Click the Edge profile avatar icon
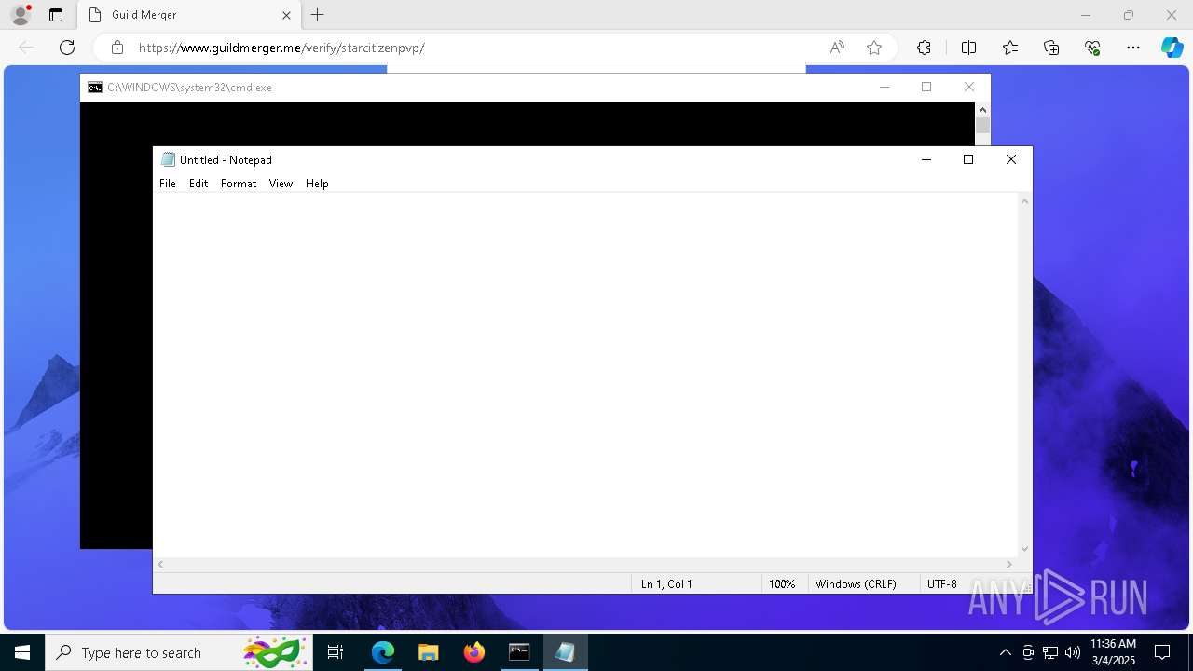This screenshot has height=671, width=1193. (x=20, y=15)
